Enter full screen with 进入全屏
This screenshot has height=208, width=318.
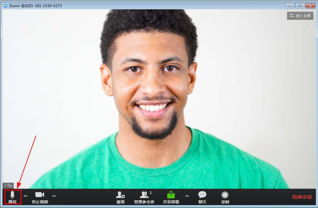tap(300, 16)
